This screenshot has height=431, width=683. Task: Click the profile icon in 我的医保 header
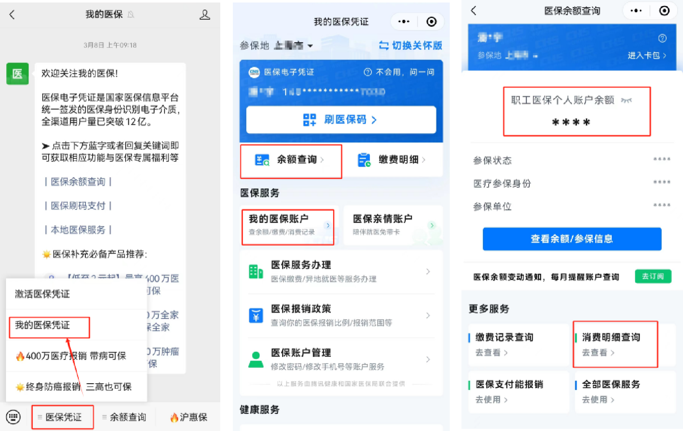(205, 15)
